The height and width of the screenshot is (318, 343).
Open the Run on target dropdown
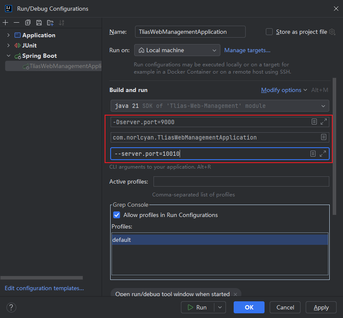(x=177, y=50)
